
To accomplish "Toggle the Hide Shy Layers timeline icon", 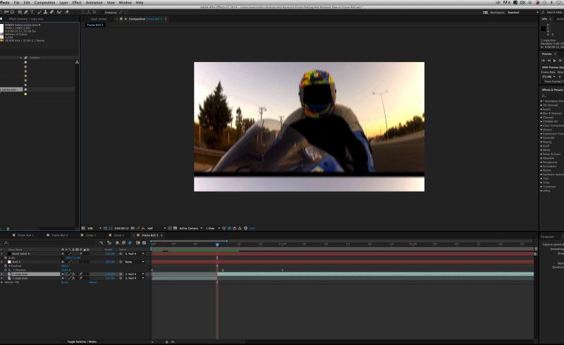I will 117,243.
